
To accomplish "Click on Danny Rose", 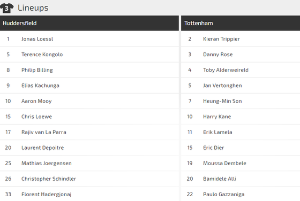I will click(217, 55).
